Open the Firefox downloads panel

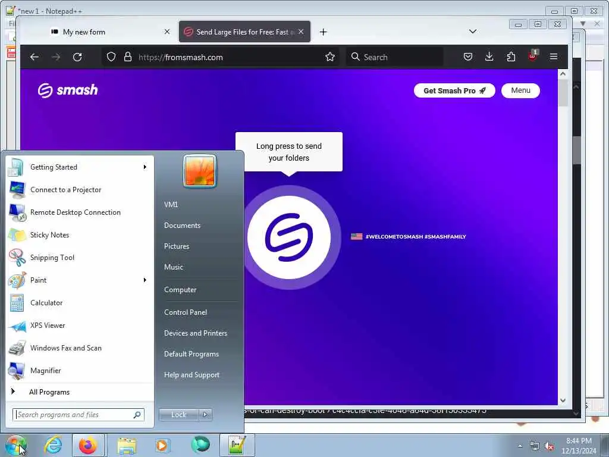489,57
